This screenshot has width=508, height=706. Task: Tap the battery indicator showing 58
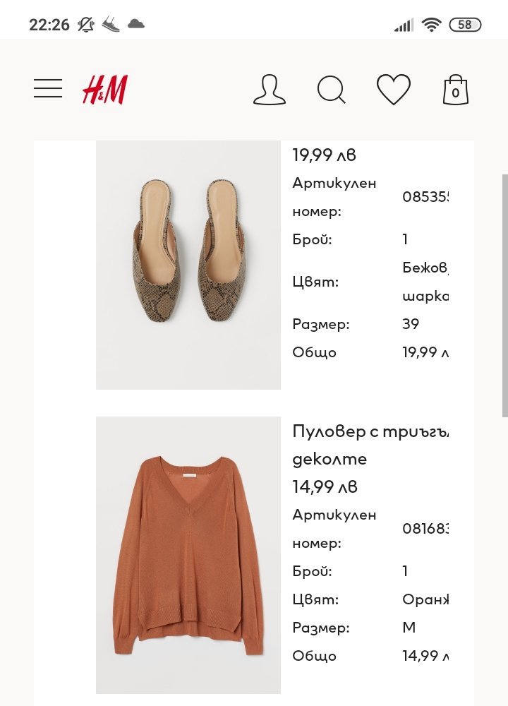[x=465, y=25]
